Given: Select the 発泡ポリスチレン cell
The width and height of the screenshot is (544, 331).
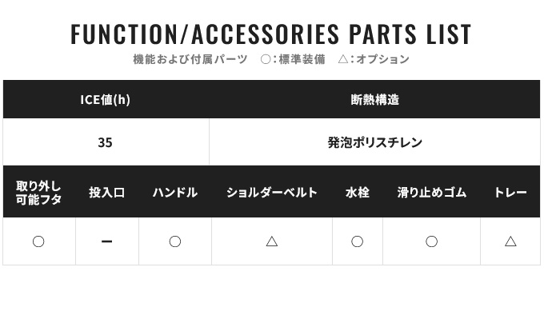Looking at the screenshot, I should click(374, 142).
